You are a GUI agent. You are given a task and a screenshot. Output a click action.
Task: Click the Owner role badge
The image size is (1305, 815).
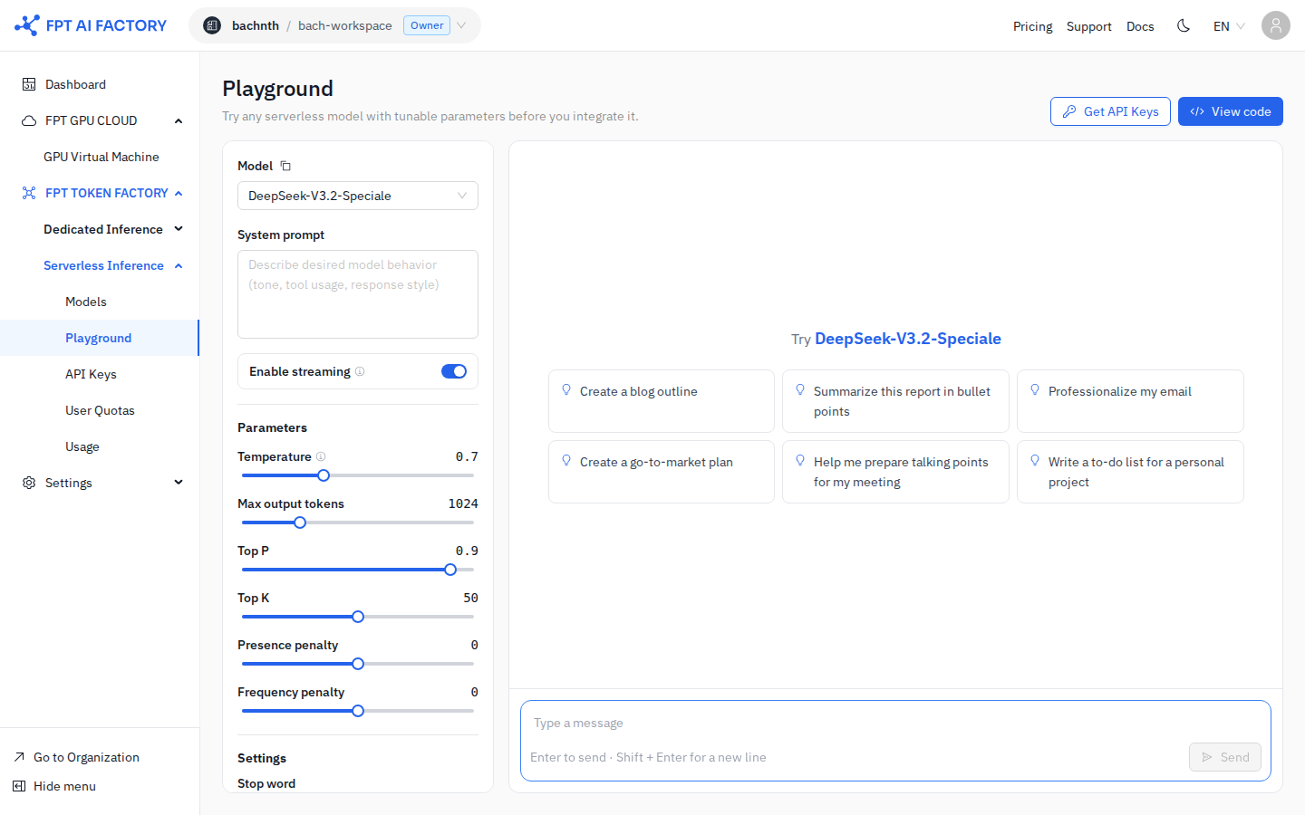tap(427, 25)
